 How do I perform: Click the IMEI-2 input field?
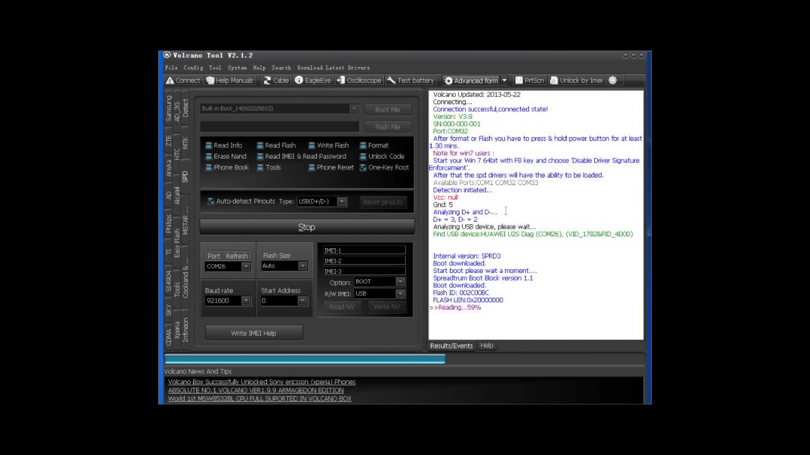[x=364, y=260]
